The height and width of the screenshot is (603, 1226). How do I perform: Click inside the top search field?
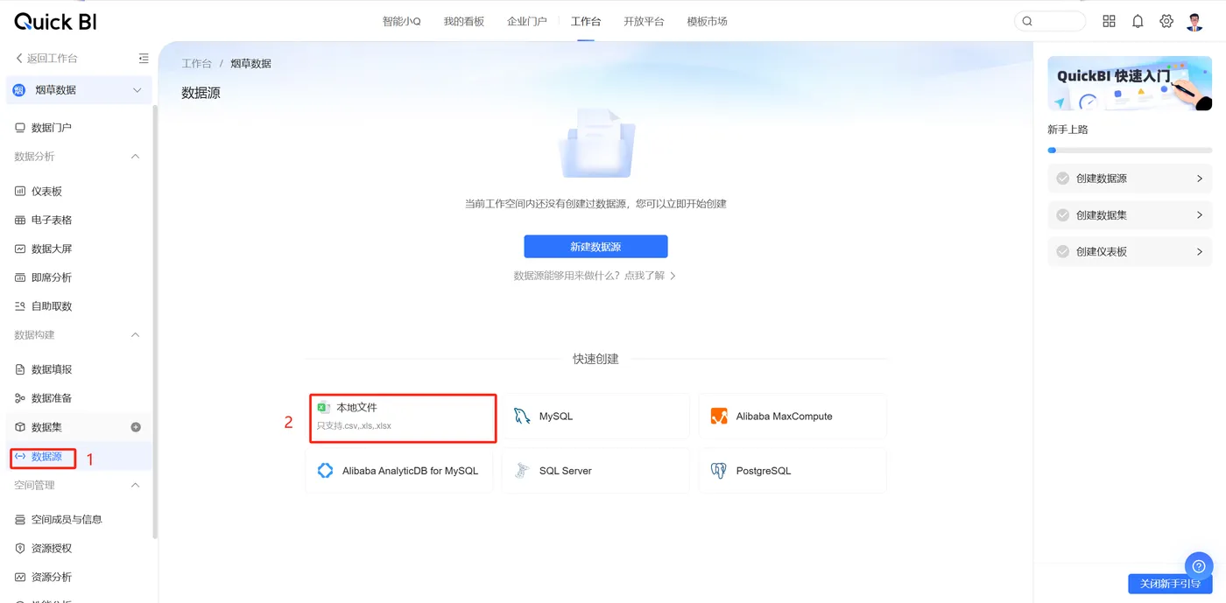coord(1050,21)
